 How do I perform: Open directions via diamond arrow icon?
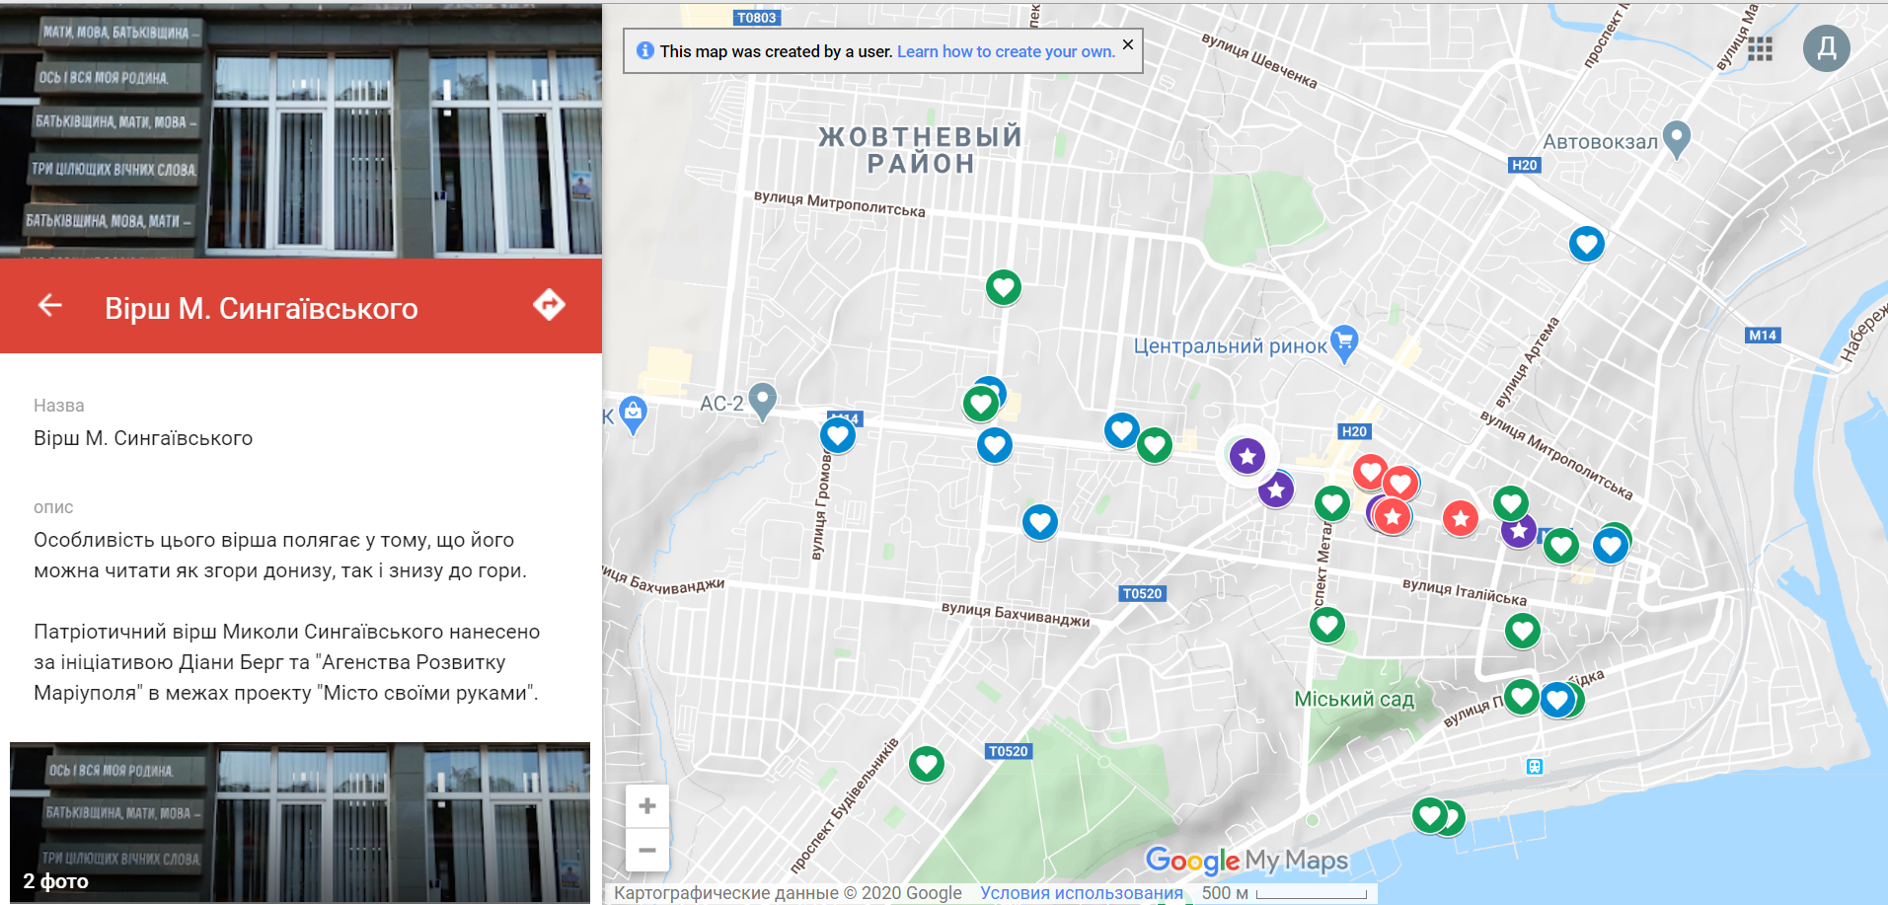(549, 305)
